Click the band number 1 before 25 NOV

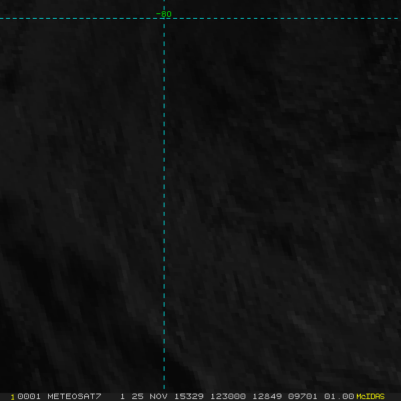pos(122,396)
